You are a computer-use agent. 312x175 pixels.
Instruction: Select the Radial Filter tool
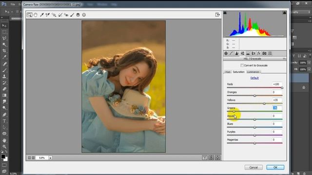pos(84,15)
